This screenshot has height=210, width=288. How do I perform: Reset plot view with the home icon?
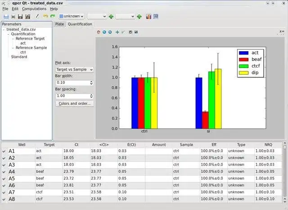(x=99, y=32)
